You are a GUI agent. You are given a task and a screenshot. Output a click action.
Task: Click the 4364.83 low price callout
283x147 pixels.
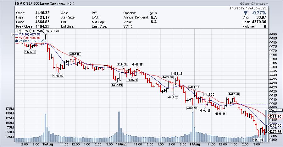[x=258, y=139]
